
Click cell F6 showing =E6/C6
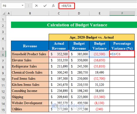coord(122,54)
